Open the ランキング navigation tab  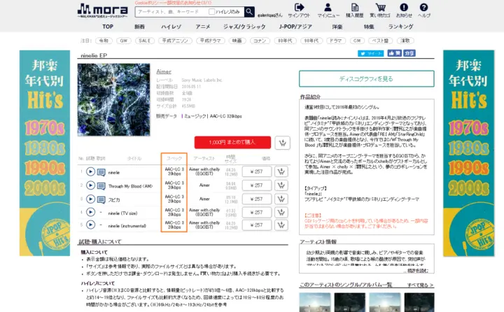point(401,27)
